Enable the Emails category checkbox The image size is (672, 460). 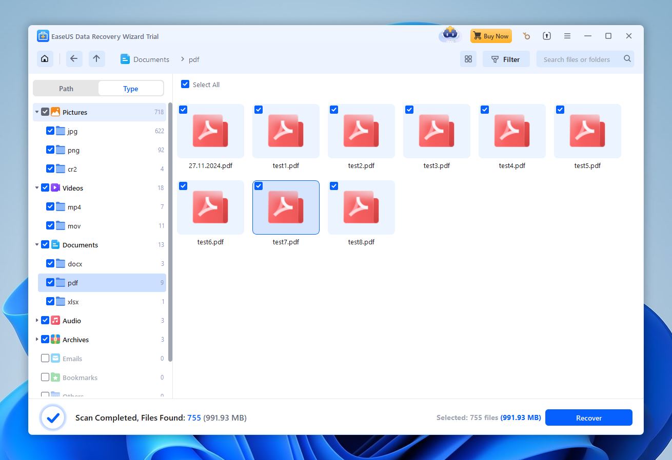pos(45,359)
